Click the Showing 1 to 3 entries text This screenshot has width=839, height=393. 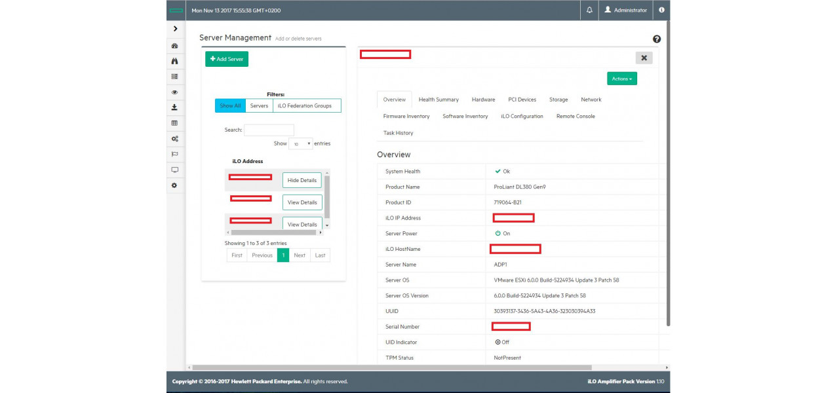(256, 243)
